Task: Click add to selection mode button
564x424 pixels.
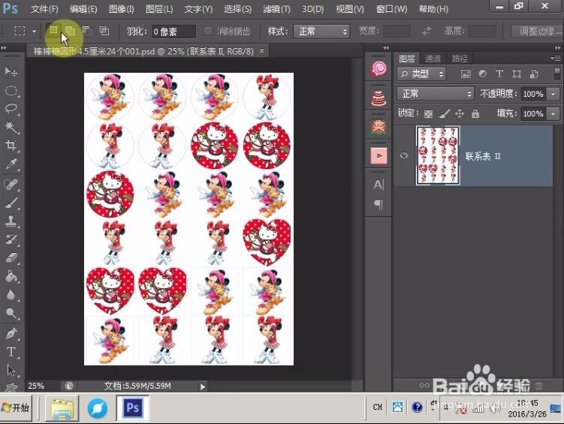Action: coord(71,31)
